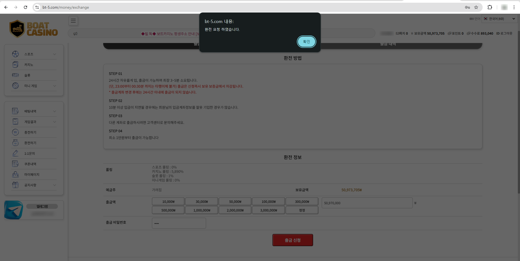Click the browser forward arrow
This screenshot has height=261, width=520.
pos(16,7)
